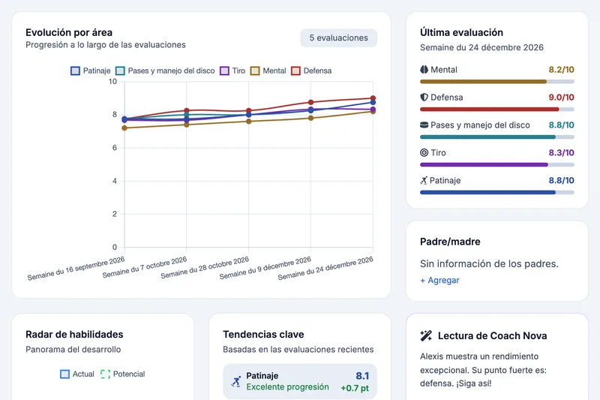This screenshot has width=600, height=400.
Task: Click the skater icon beside Patinaje score
Action: point(424,180)
